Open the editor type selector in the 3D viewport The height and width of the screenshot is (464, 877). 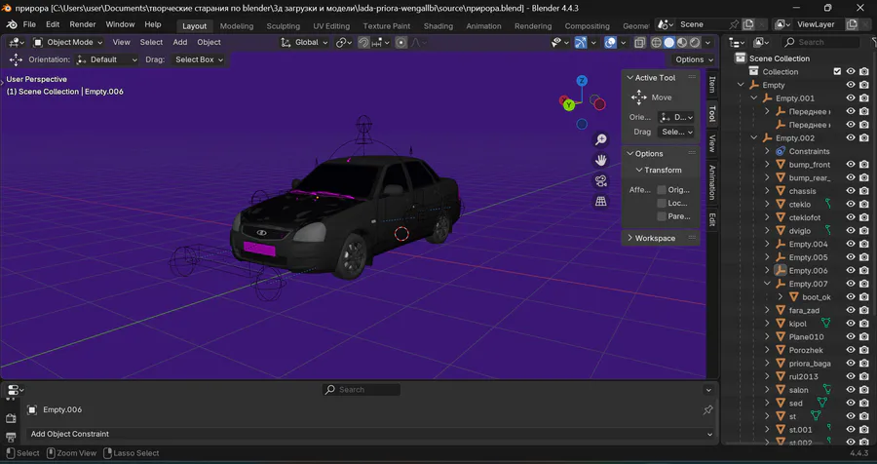coord(16,42)
